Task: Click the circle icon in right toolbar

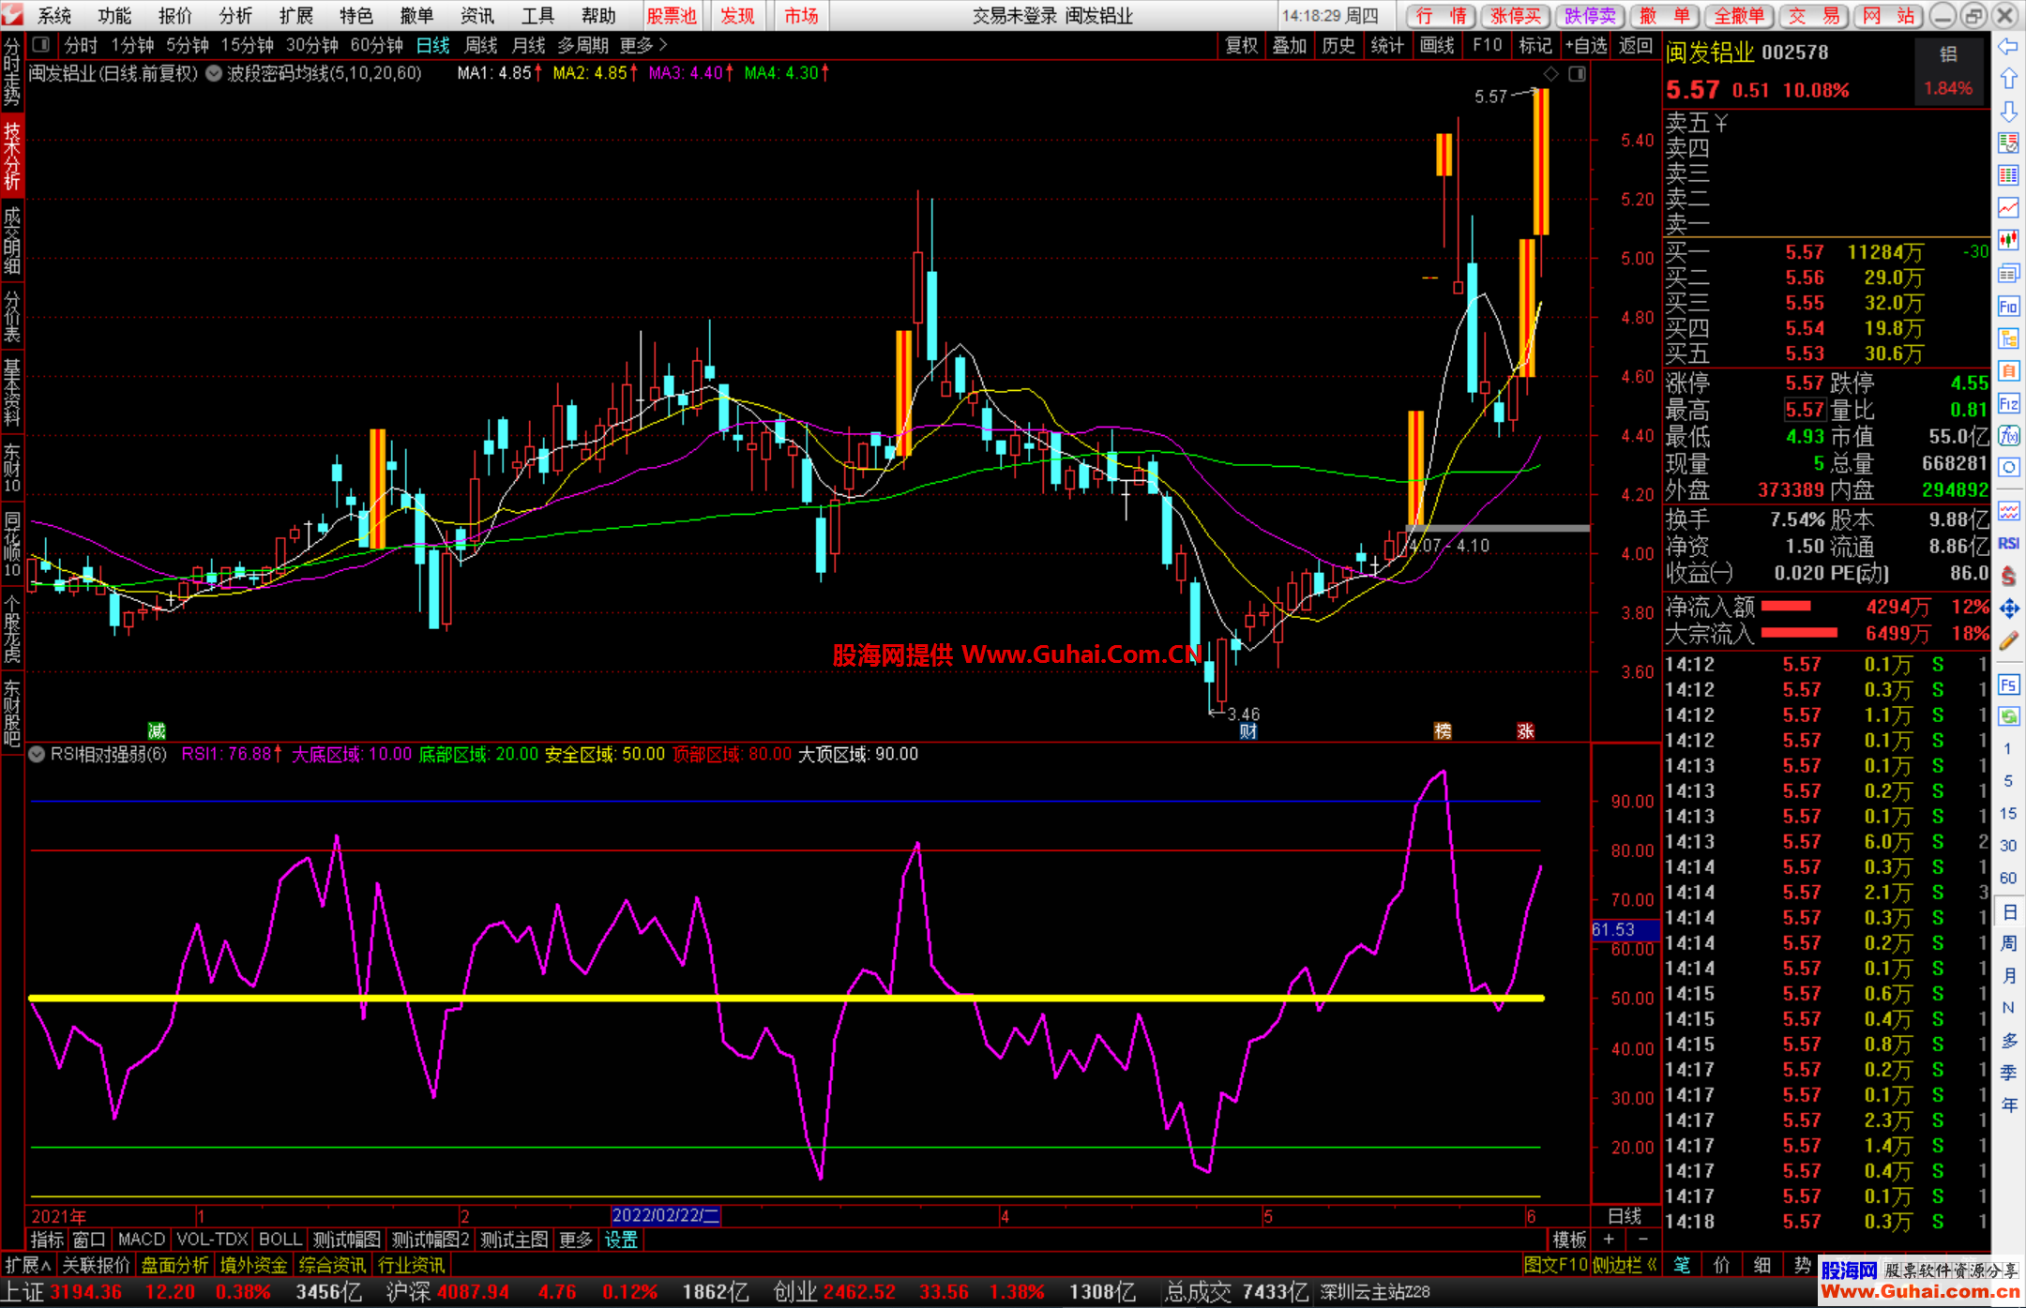Action: (2008, 468)
